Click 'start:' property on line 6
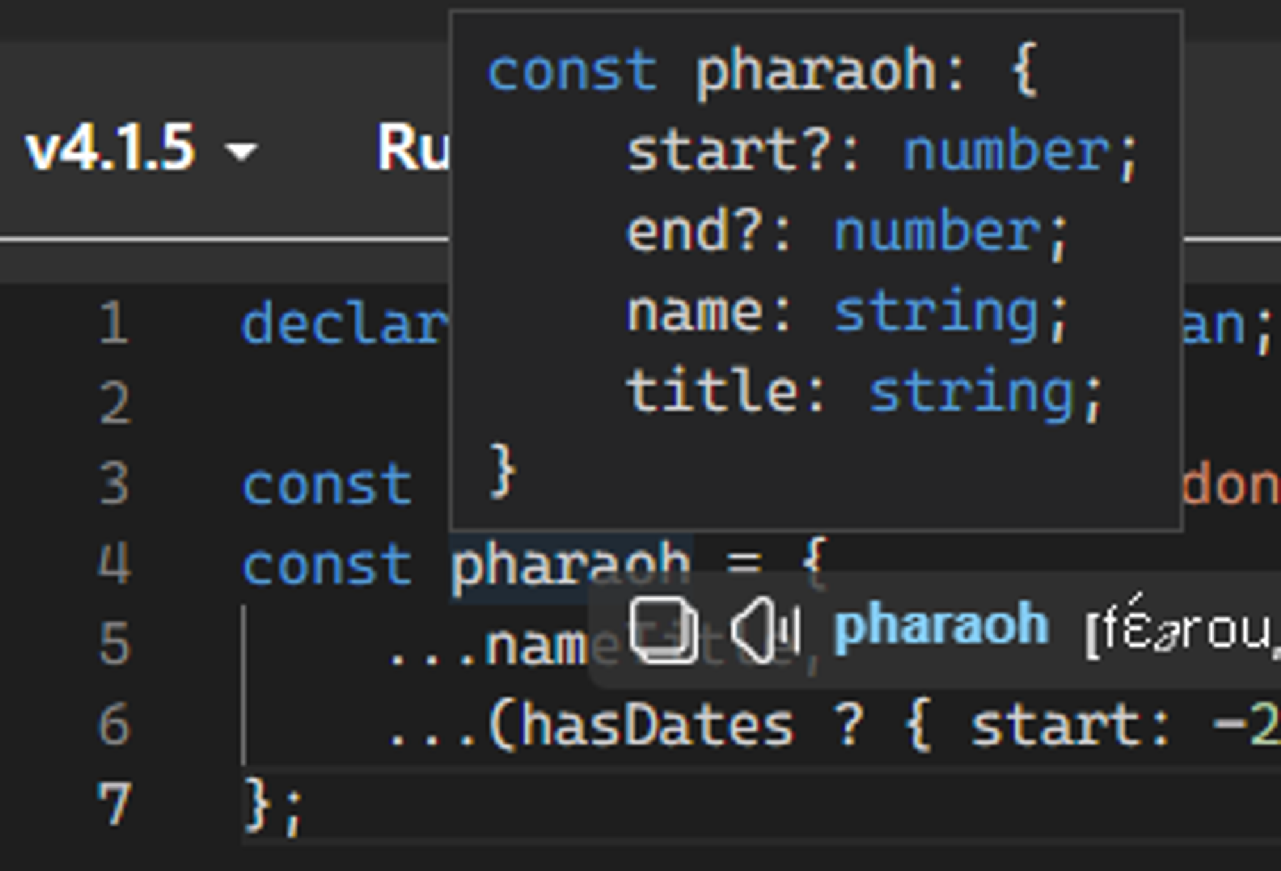Viewport: 1281px width, 871px height. pyautogui.click(x=1071, y=725)
